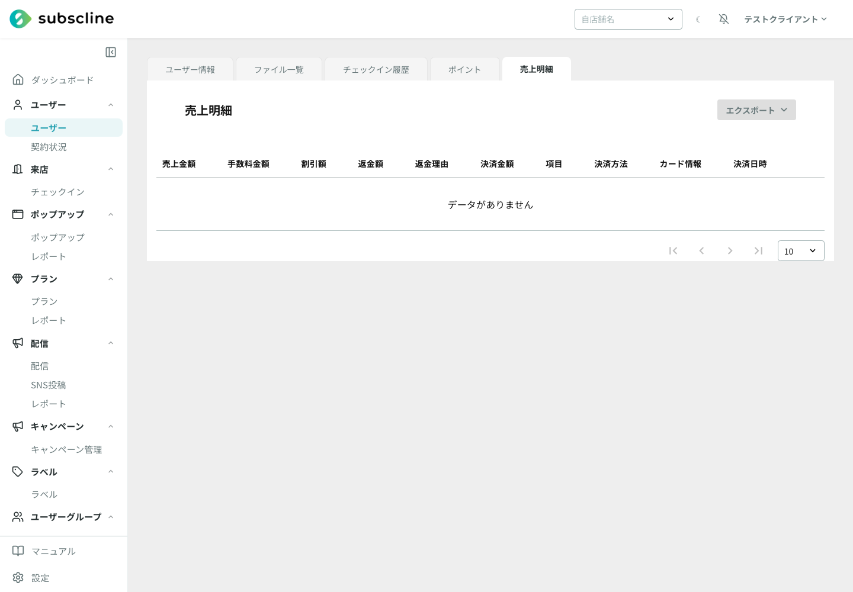Select the 売上明細 tab
Image resolution: width=853 pixels, height=592 pixels.
tap(537, 69)
